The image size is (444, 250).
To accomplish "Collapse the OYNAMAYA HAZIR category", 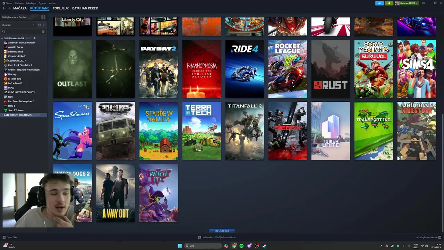I will tap(2, 38).
